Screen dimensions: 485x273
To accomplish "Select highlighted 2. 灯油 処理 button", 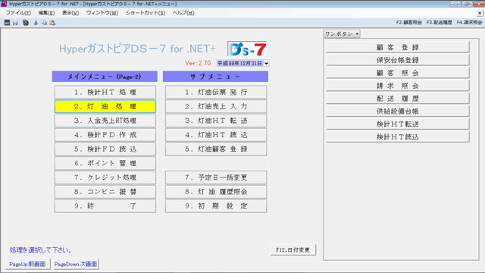I will coord(105,106).
